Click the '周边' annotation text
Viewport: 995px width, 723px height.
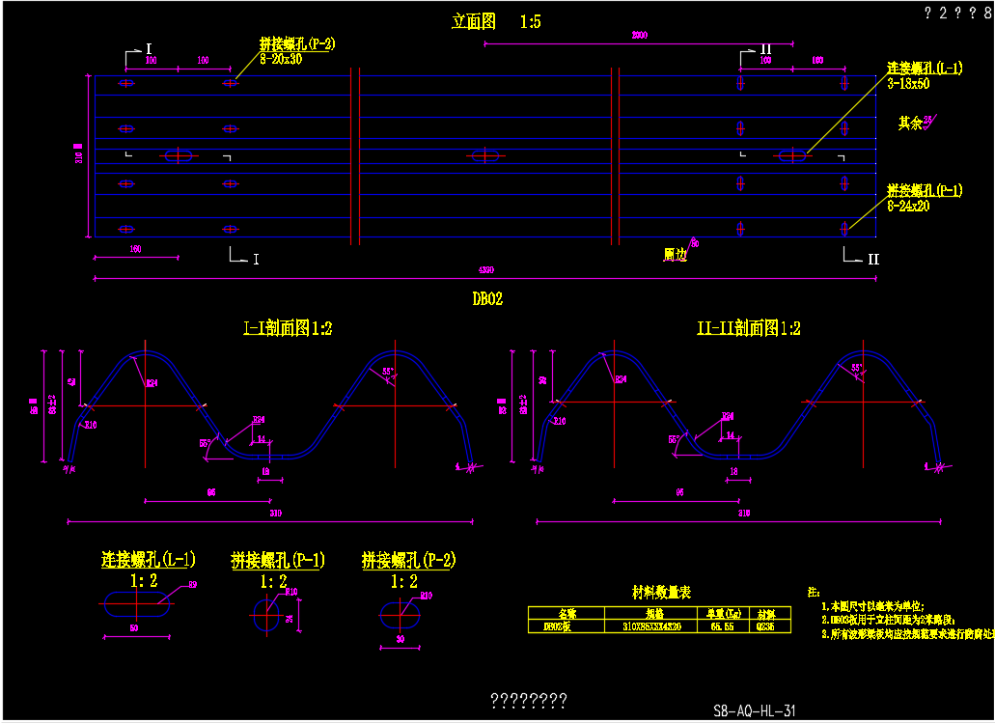click(x=675, y=255)
